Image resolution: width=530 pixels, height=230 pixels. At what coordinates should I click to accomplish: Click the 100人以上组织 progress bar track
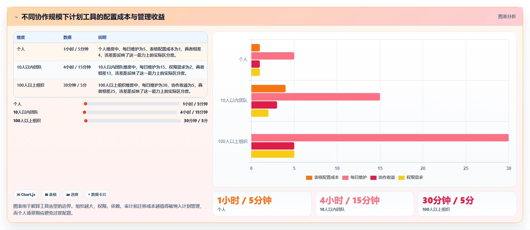click(132, 121)
